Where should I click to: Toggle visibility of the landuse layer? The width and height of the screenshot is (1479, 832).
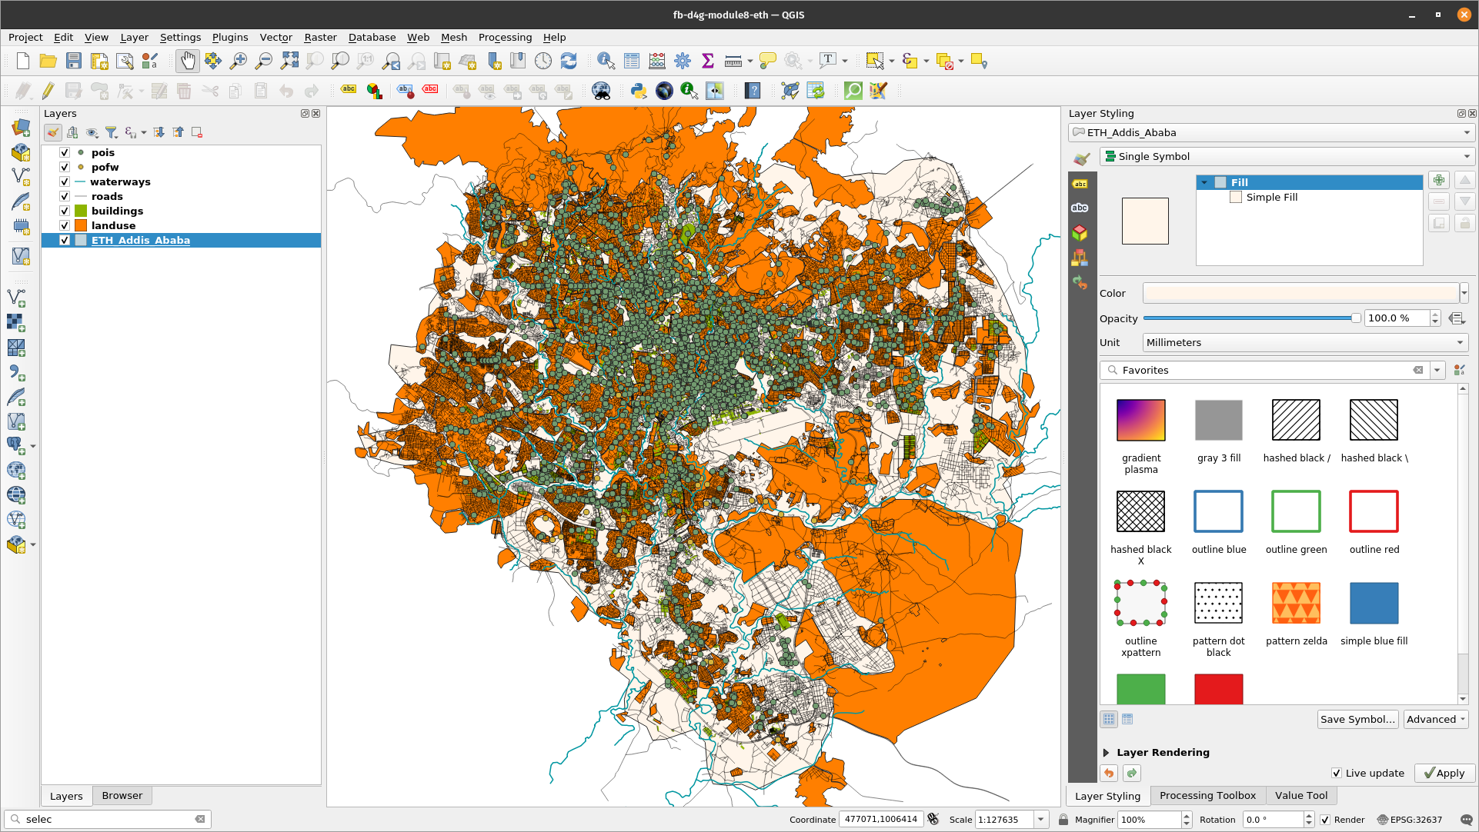[x=65, y=225]
